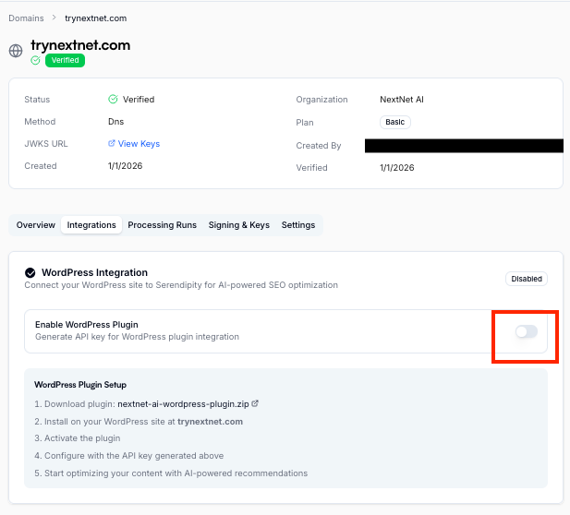Click the check icon in the Status row
570x515 pixels.
coord(113,99)
